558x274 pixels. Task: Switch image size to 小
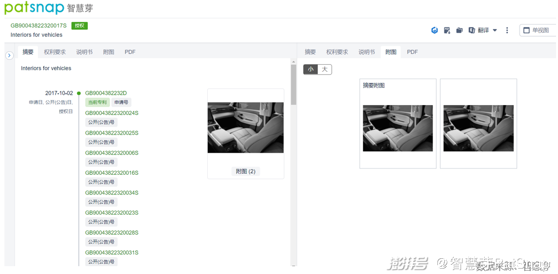tap(310, 70)
